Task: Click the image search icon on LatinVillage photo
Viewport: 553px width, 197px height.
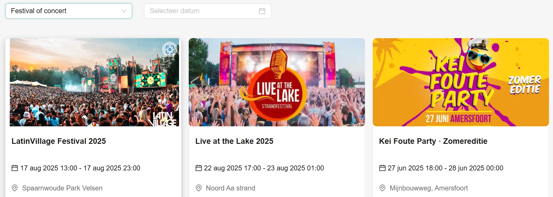Action: pos(170,49)
